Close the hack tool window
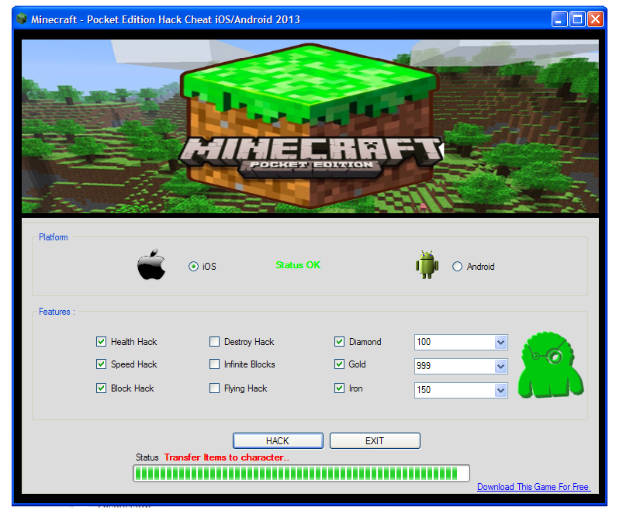This screenshot has height=521, width=623. click(595, 19)
